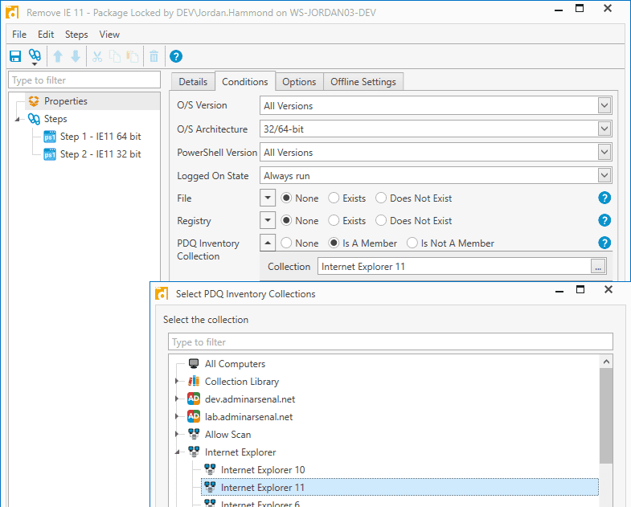Open the O/S Architecture dropdown

pyautogui.click(x=604, y=129)
